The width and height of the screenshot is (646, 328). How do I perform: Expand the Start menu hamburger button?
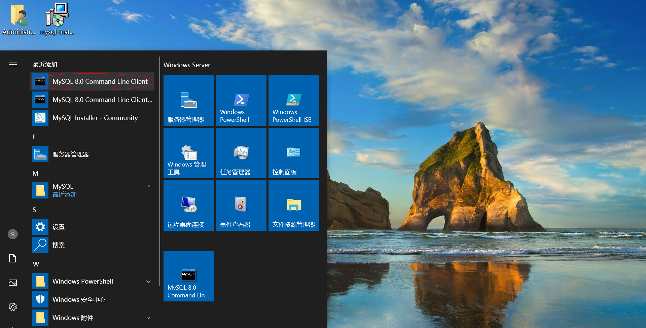pyautogui.click(x=13, y=64)
